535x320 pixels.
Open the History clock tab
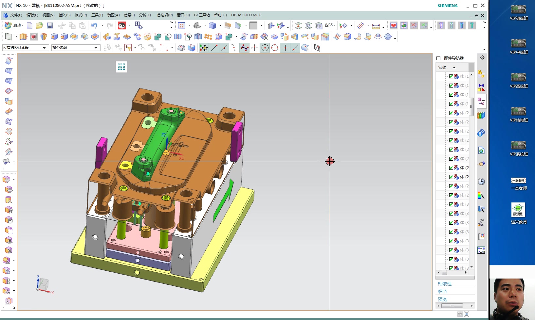click(x=481, y=182)
